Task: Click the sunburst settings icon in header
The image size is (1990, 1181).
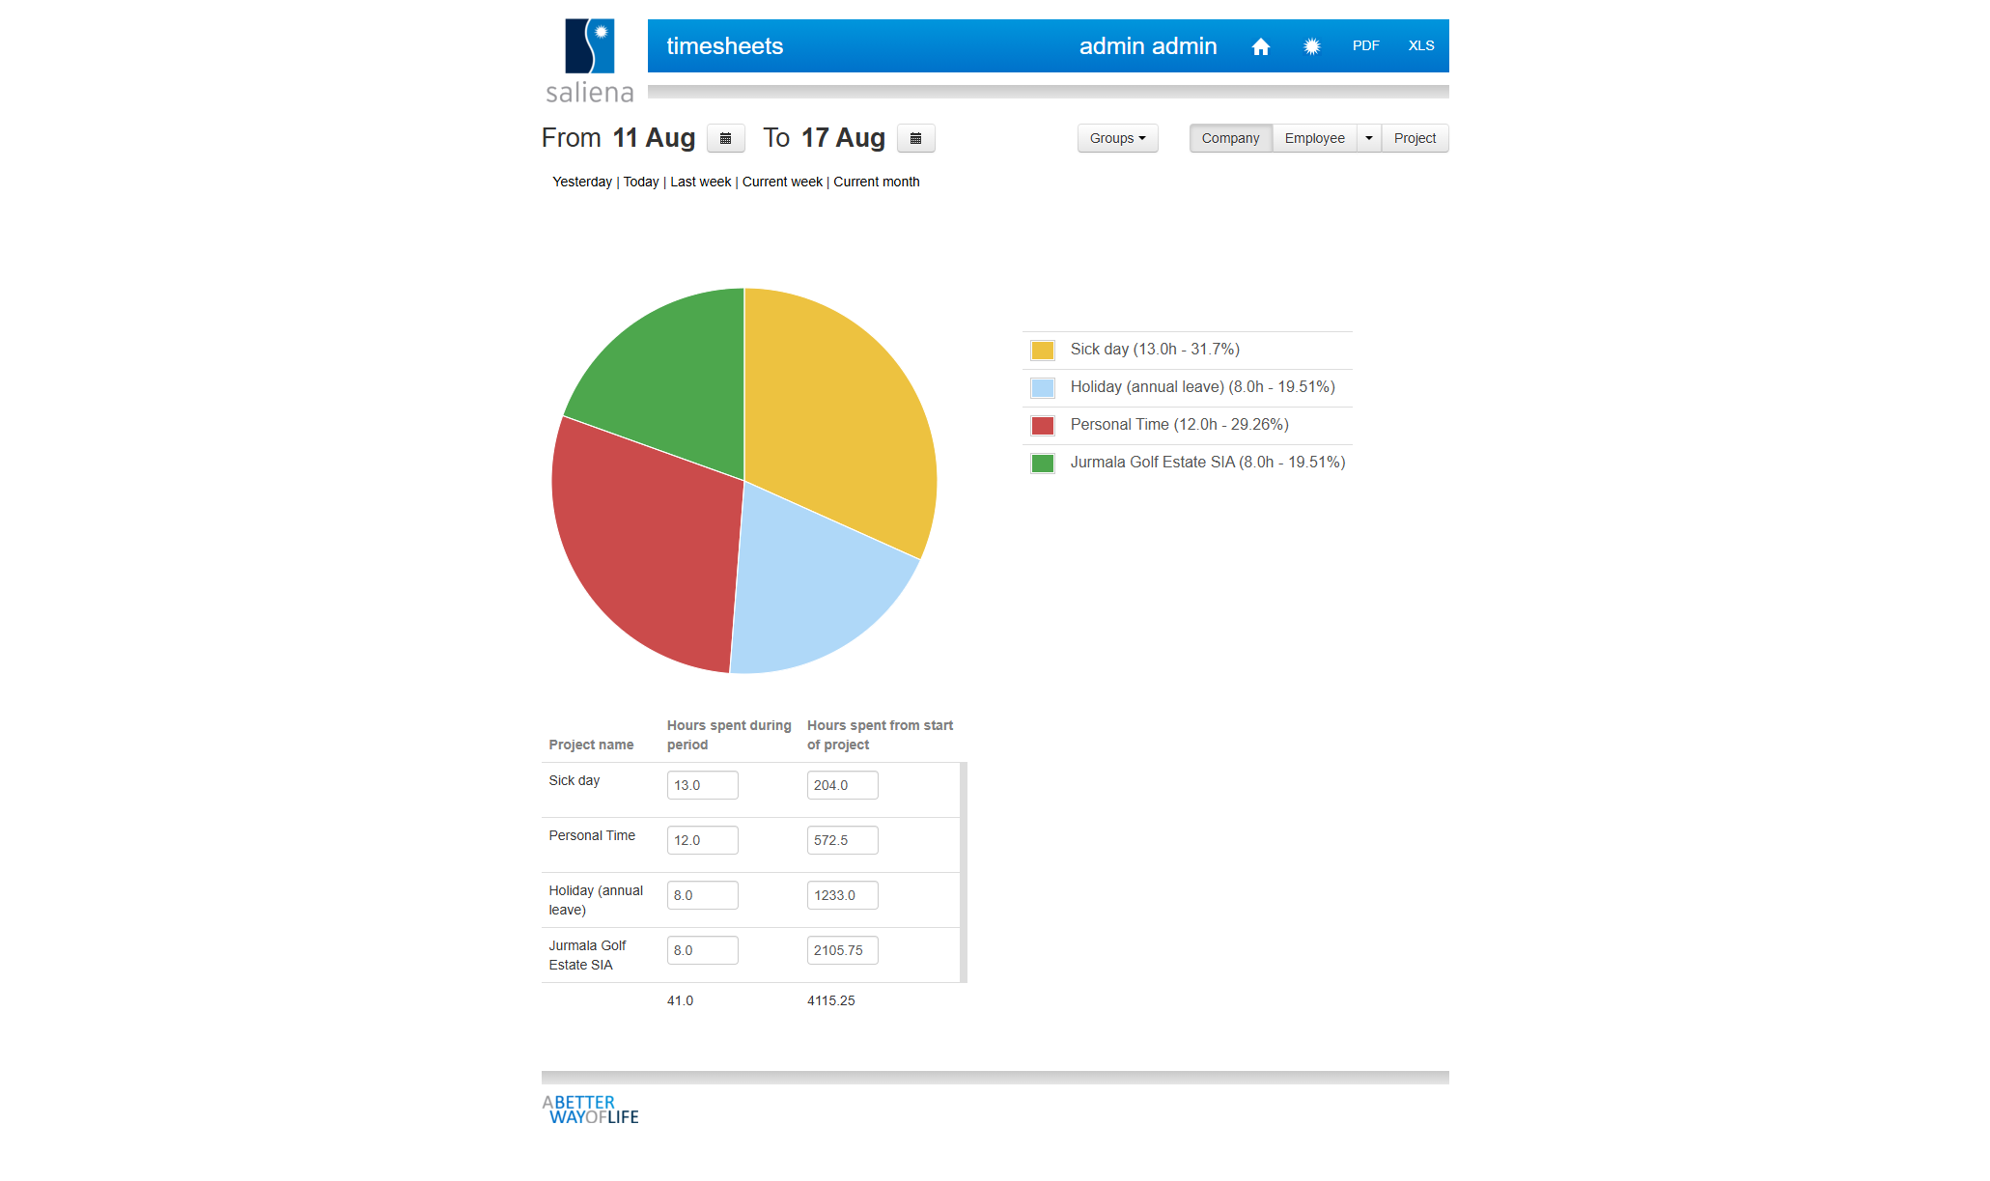Action: tap(1311, 46)
